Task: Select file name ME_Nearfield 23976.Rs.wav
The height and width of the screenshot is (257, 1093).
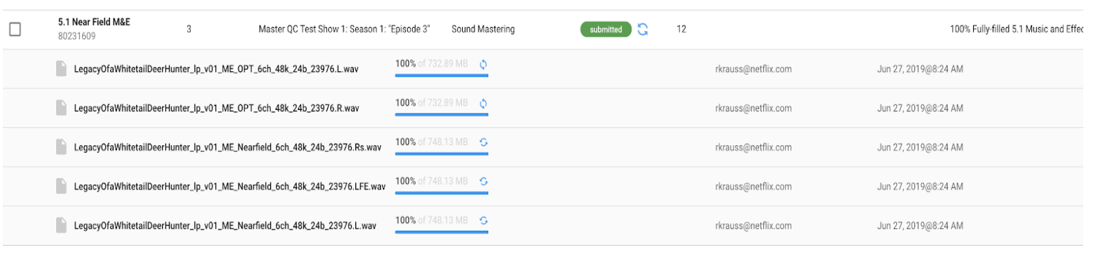Action: pos(228,148)
